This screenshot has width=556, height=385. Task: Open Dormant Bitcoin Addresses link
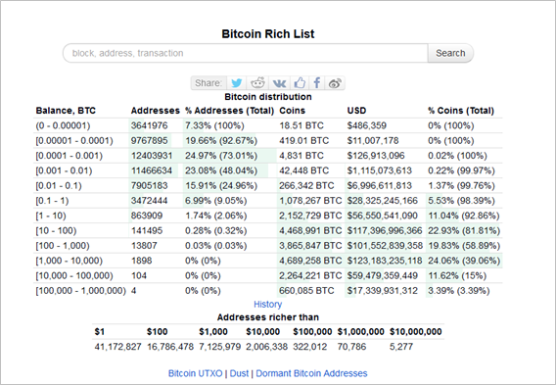click(x=311, y=373)
